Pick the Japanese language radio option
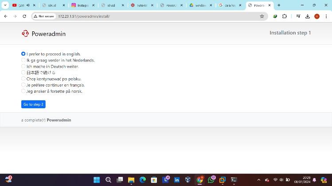Screen dimensions: 332x186 click(x=23, y=72)
